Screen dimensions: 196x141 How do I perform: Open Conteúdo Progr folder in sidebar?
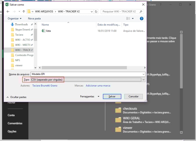click(22, 55)
